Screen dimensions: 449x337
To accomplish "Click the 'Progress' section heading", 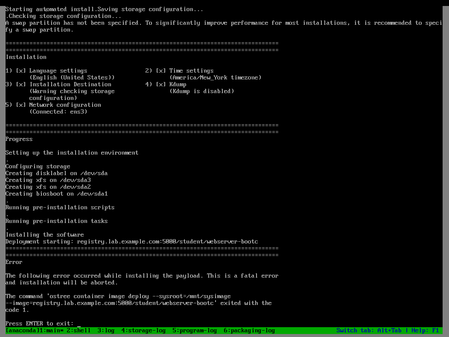I will click(19, 139).
